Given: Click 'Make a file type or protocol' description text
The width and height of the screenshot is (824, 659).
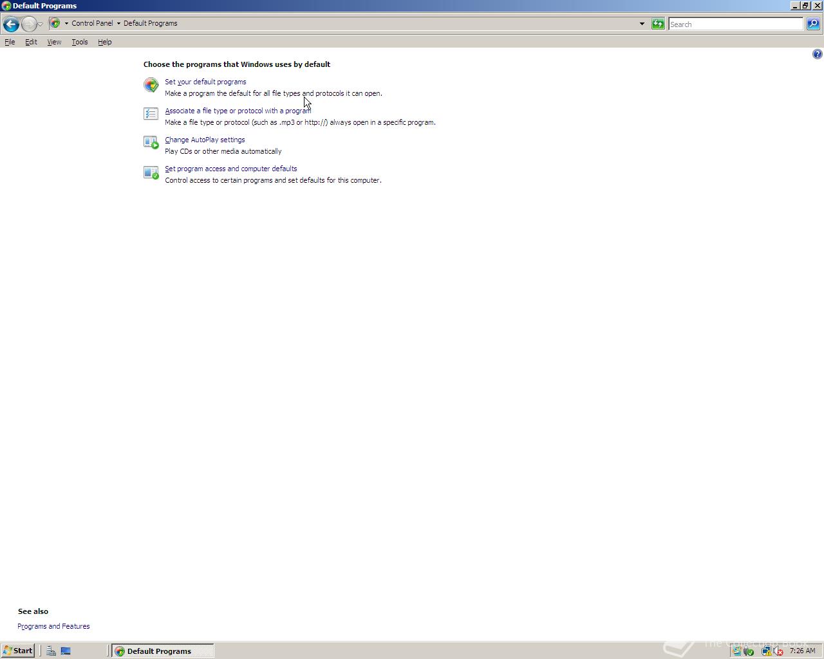Looking at the screenshot, I should tap(300, 122).
